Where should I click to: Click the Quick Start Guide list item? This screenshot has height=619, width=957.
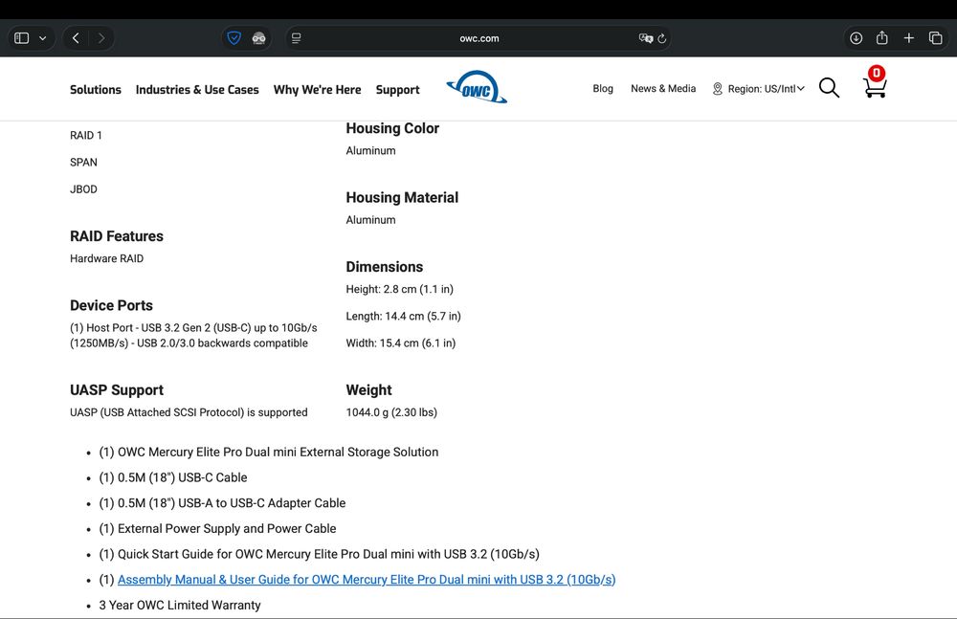320,554
